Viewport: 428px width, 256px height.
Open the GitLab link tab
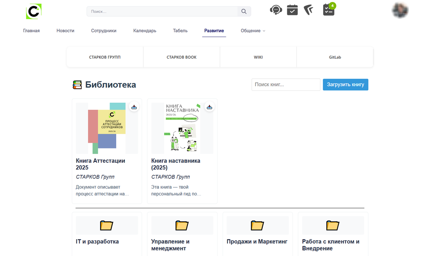tap(335, 57)
